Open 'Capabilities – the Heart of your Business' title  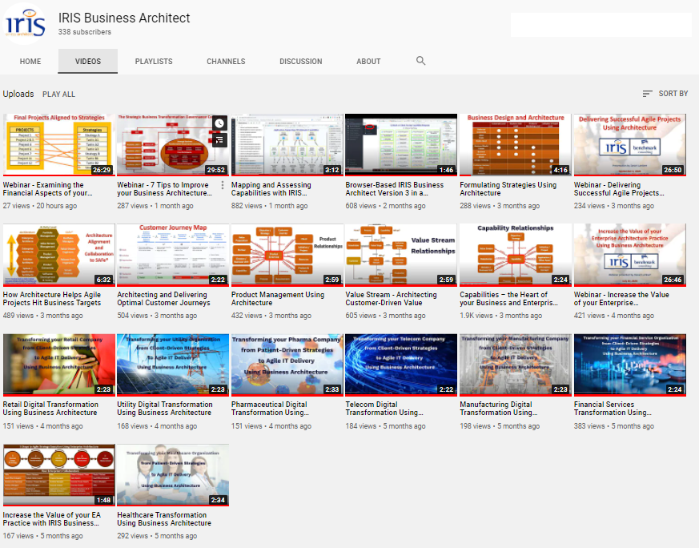(508, 299)
